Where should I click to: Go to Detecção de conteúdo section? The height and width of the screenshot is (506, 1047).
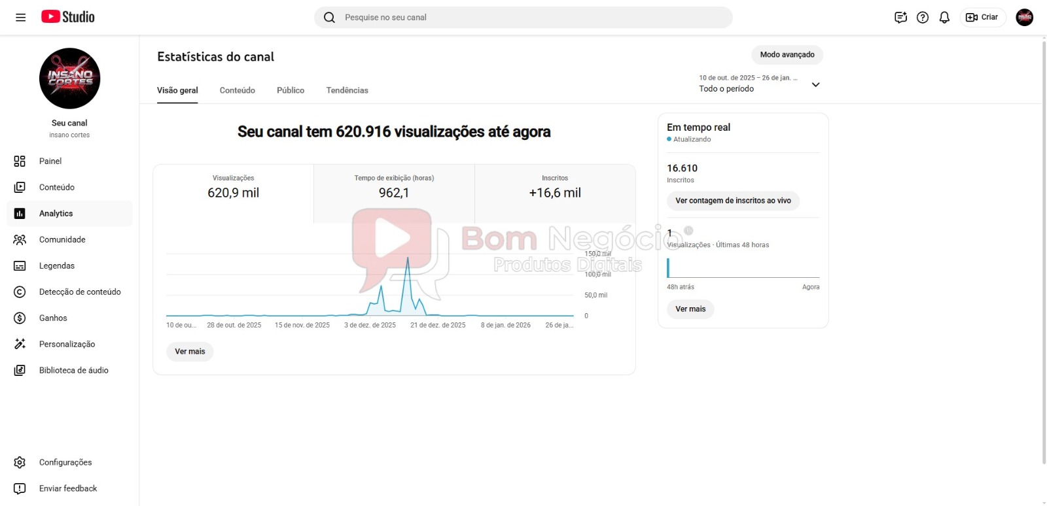79,292
